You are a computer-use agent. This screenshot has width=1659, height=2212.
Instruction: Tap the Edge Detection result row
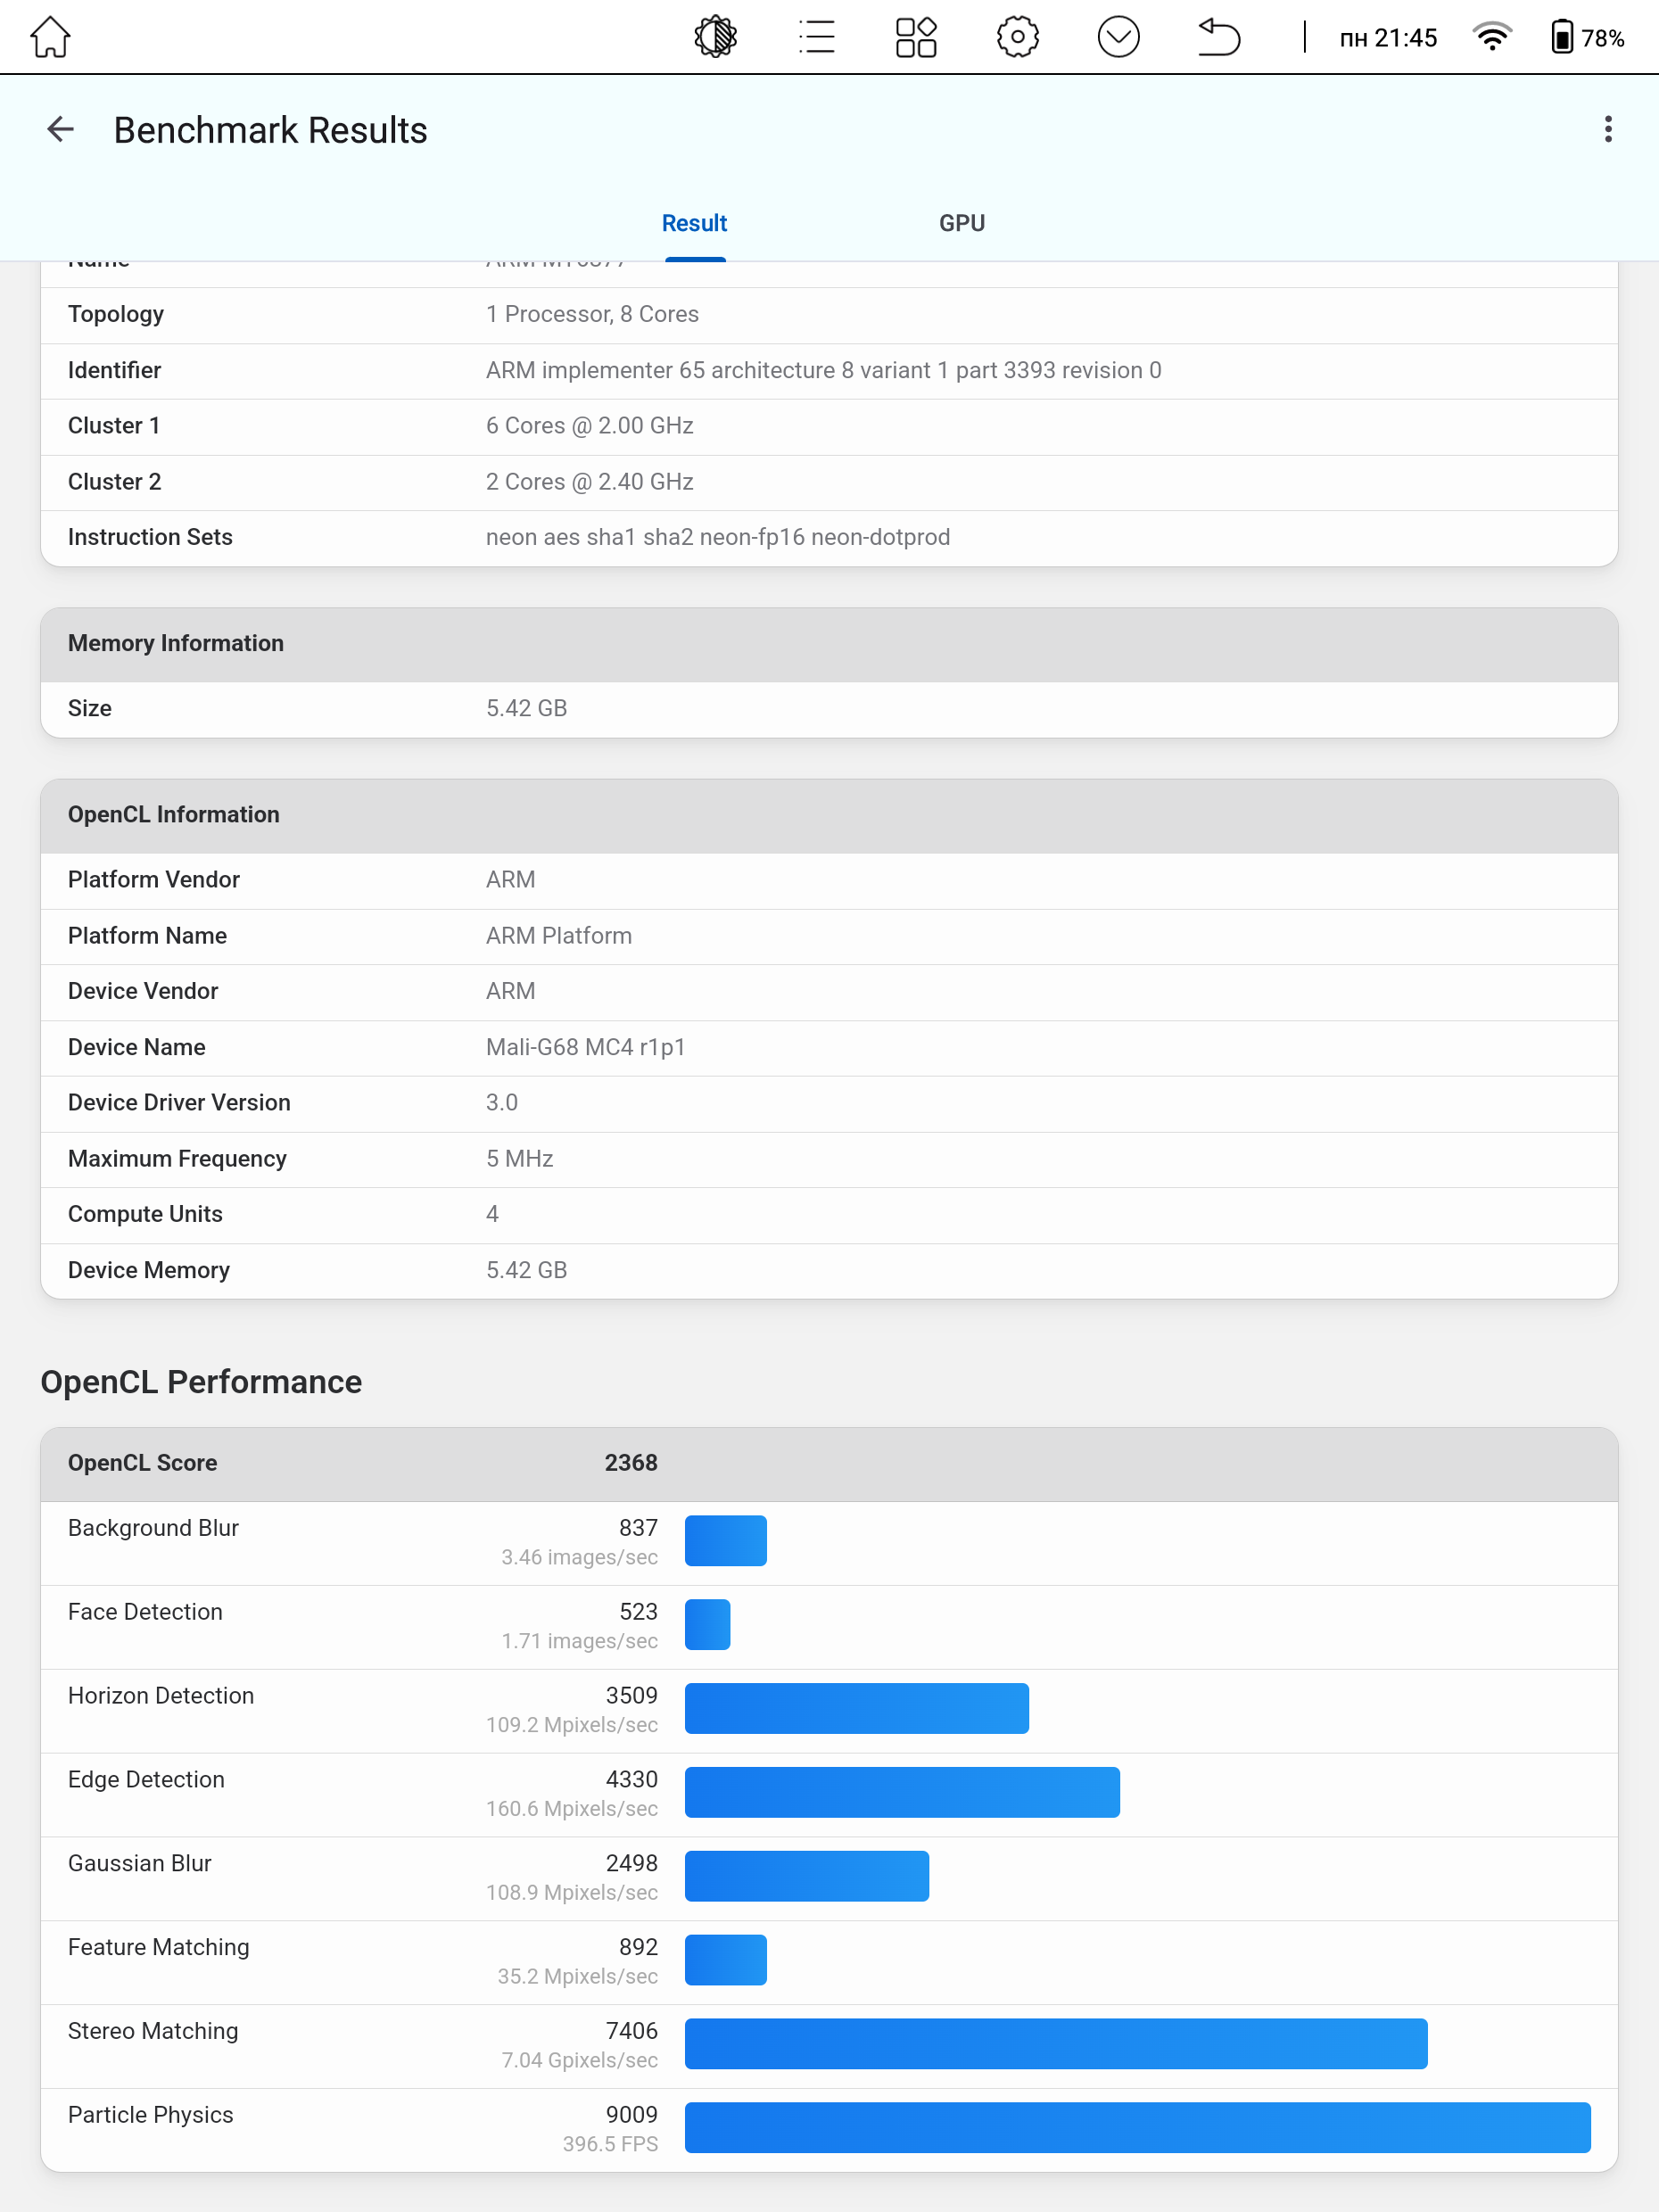tap(829, 1794)
